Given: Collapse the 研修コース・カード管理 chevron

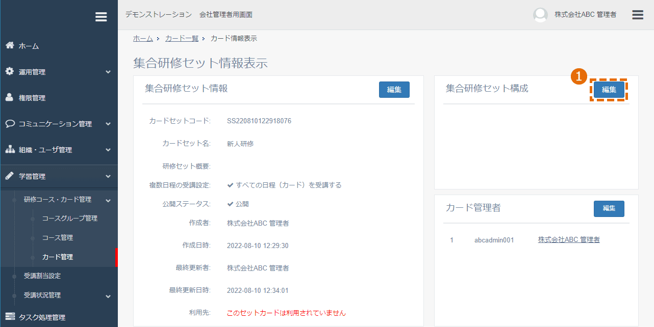Looking at the screenshot, I should click(108, 200).
